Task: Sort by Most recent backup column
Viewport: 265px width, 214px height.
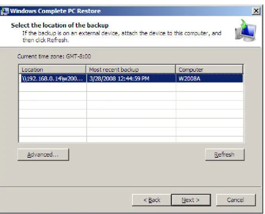Action: click(131, 69)
